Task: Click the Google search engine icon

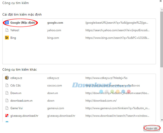Action: pyautogui.click(x=7, y=23)
